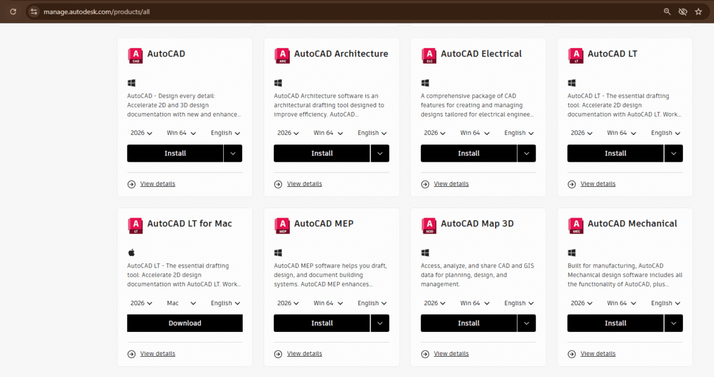The height and width of the screenshot is (377, 714).
Task: Click the AutoCAD Architecture product icon
Action: point(282,54)
